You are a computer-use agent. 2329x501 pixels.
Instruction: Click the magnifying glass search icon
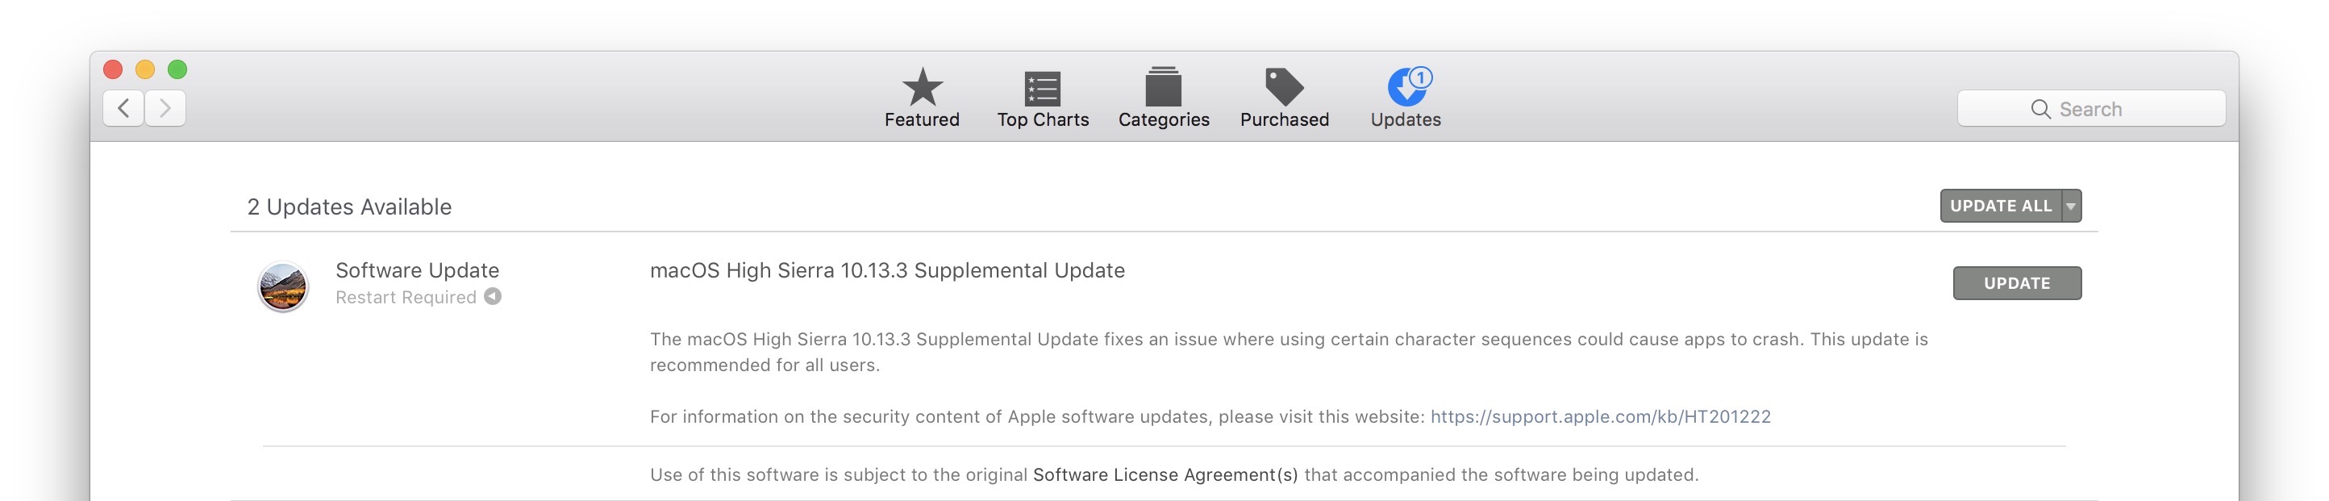click(x=2039, y=110)
